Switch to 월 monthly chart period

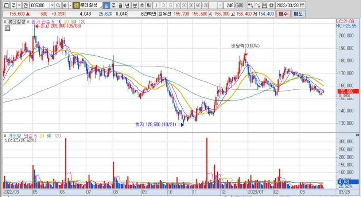point(120,5)
